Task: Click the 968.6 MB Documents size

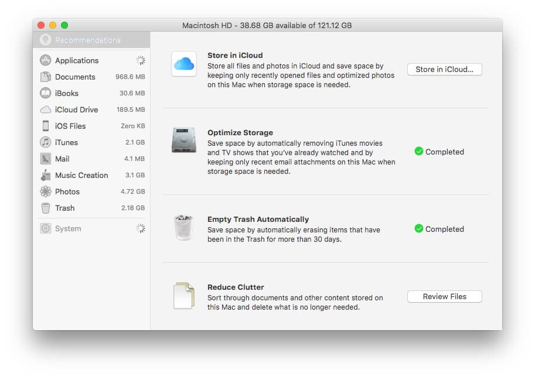Action: tap(130, 77)
